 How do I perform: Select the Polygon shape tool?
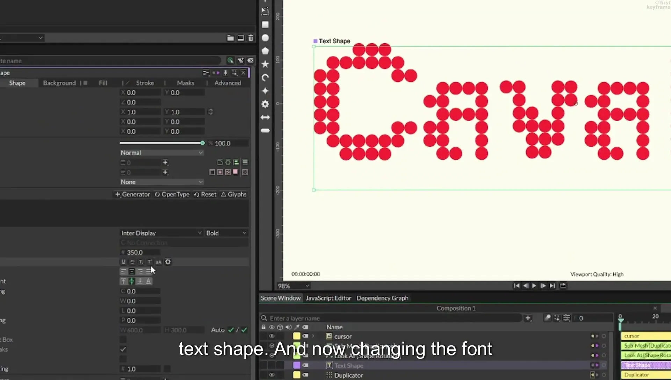[x=265, y=51]
